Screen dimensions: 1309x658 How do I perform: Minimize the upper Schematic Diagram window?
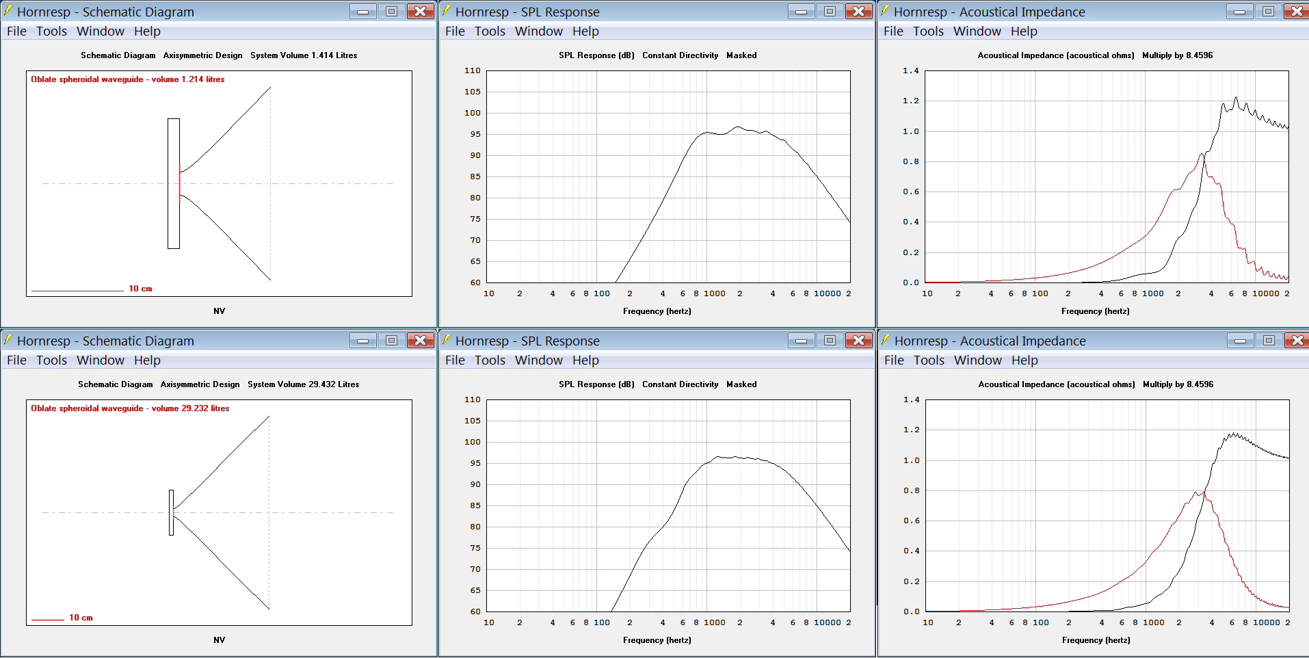point(362,11)
